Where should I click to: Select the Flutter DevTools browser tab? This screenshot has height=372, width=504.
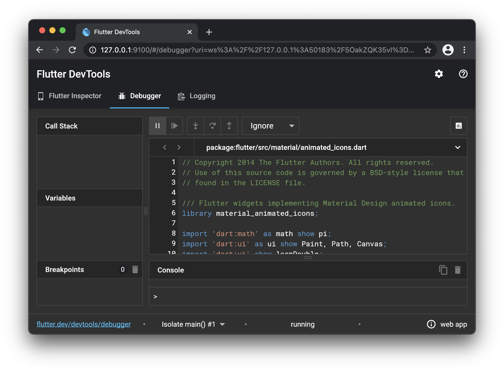(x=137, y=32)
